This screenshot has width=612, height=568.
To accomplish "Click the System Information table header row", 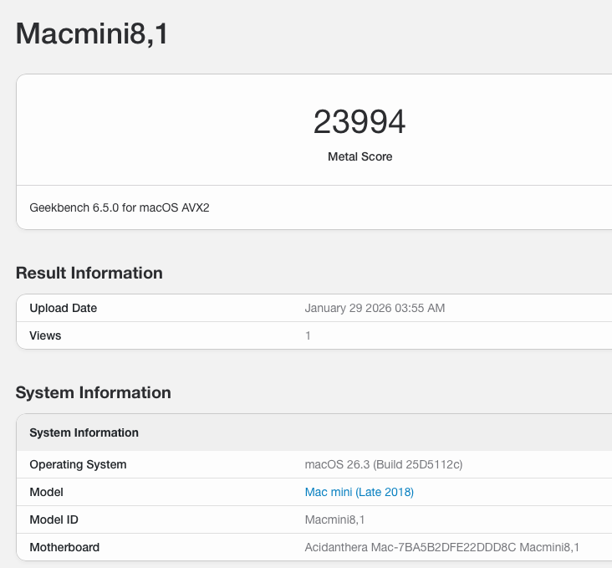I will point(314,432).
